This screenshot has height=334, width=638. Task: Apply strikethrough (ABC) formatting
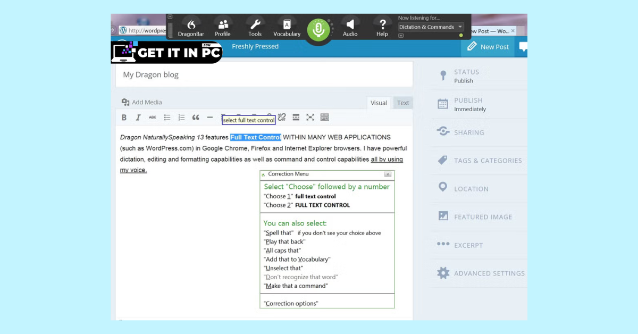click(x=153, y=118)
